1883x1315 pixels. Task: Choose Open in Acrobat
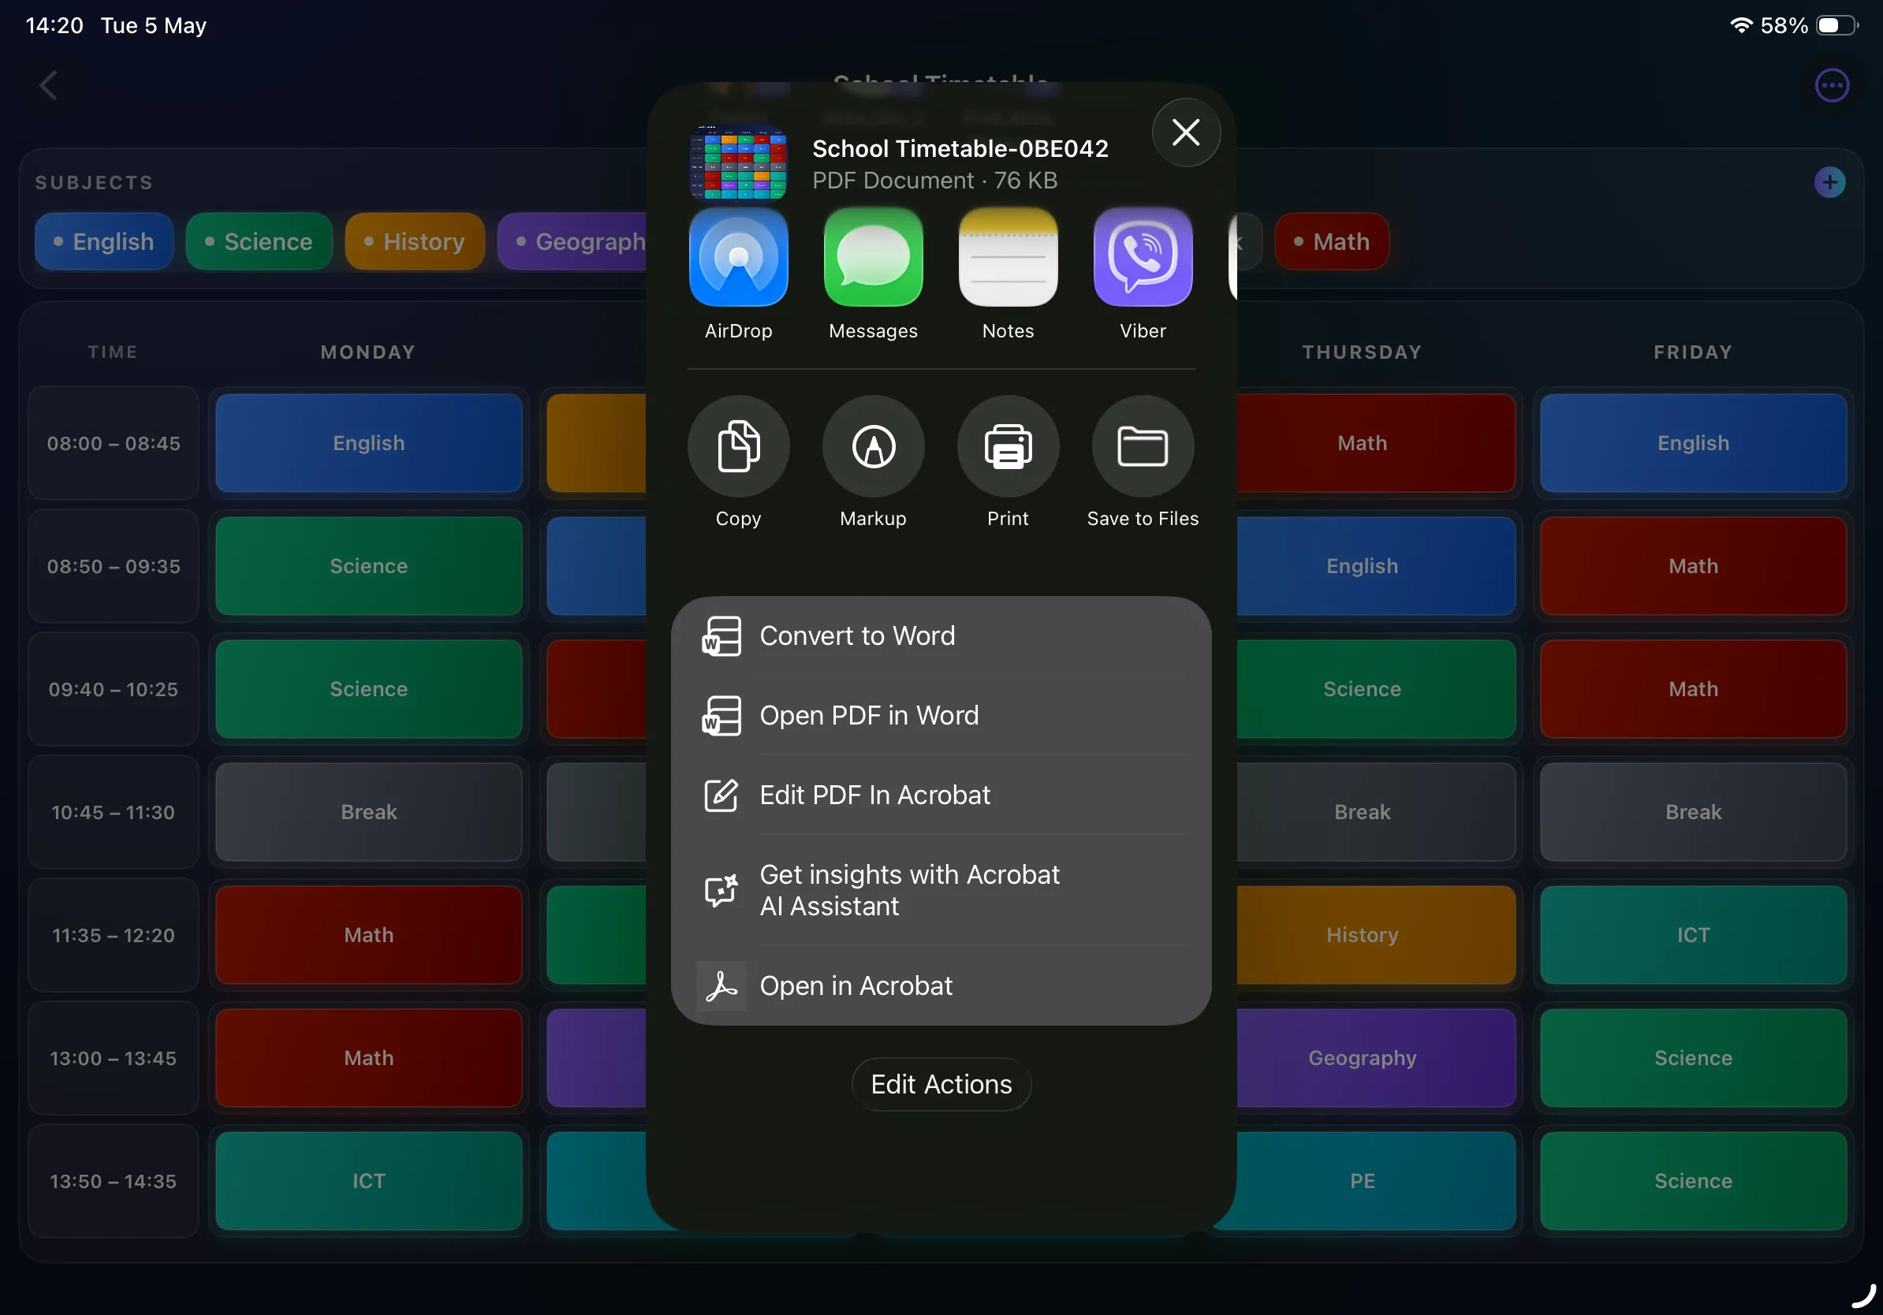pos(941,985)
